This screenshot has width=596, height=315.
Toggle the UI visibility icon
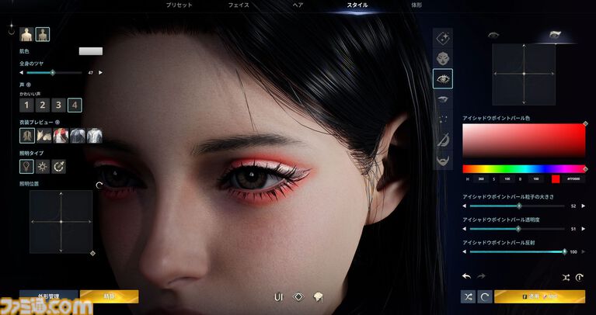coord(279,297)
